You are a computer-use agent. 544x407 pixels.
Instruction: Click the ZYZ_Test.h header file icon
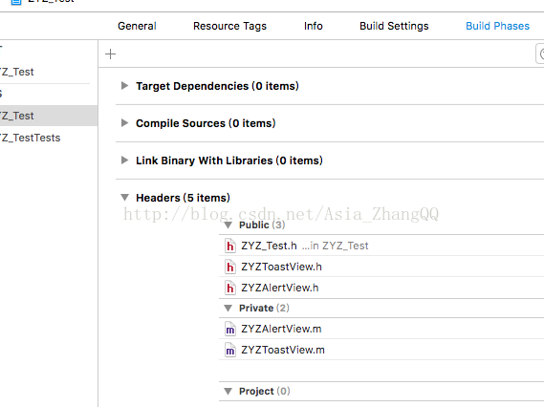(x=230, y=246)
